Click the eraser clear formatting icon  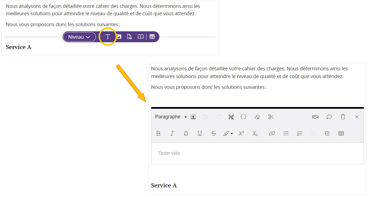(x=257, y=117)
